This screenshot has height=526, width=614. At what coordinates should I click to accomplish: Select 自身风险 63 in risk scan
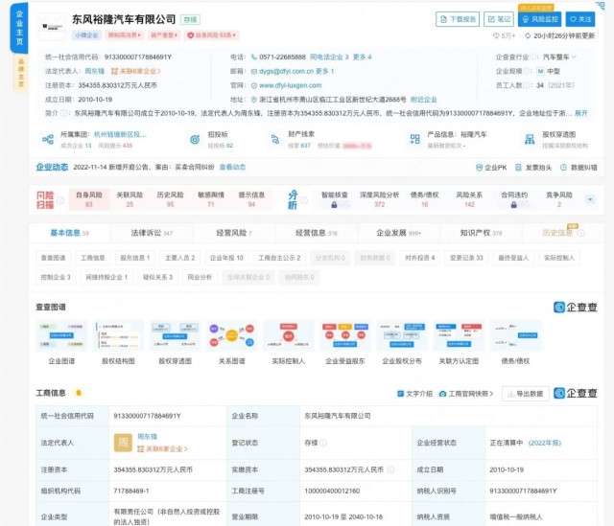89,199
